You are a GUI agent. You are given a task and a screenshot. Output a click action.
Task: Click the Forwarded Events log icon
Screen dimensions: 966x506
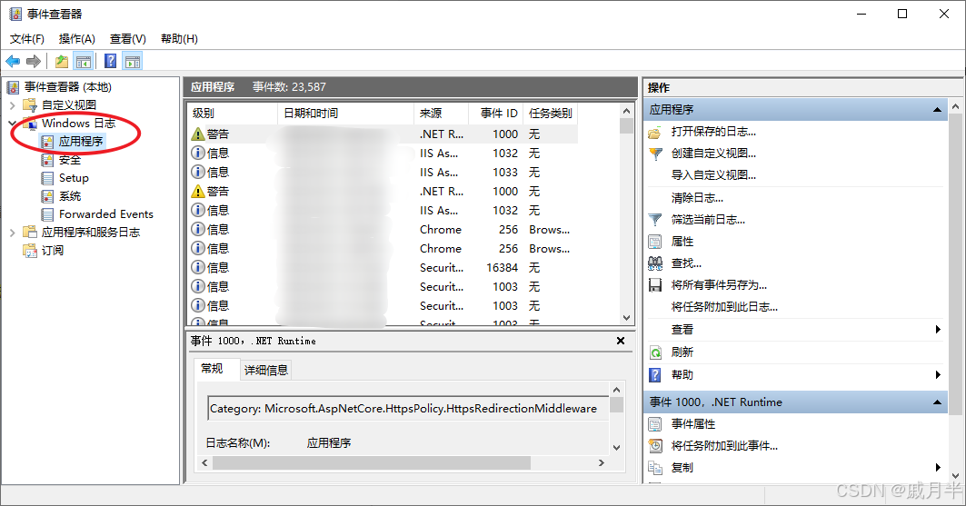pyautogui.click(x=47, y=214)
